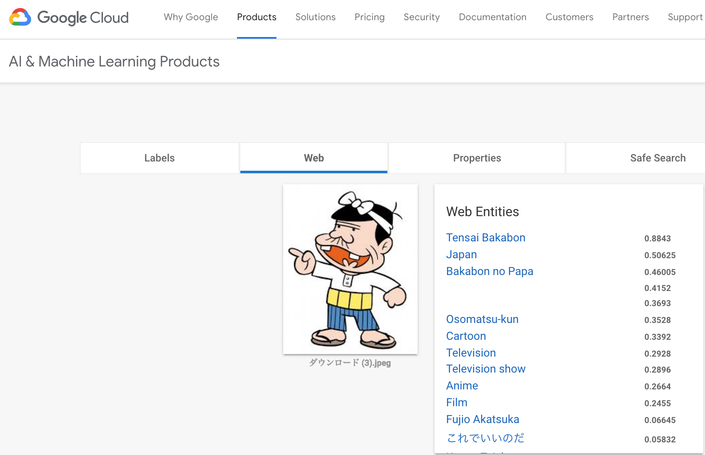Click the score value 0.06645
The height and width of the screenshot is (455, 705).
point(660,420)
